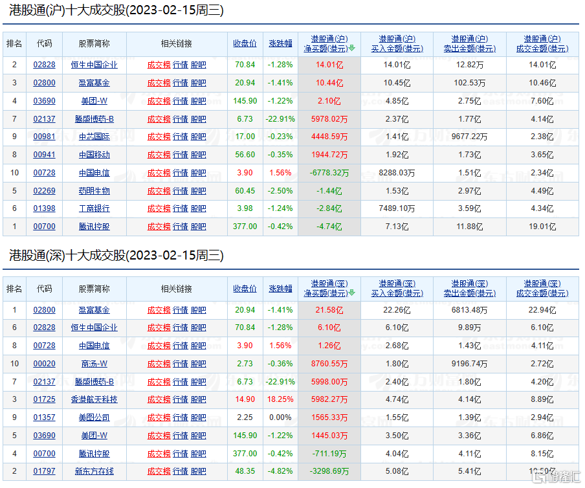The image size is (585, 488).
Task: Open 成交榜 link in the 工商银行 row
Action: tap(159, 208)
